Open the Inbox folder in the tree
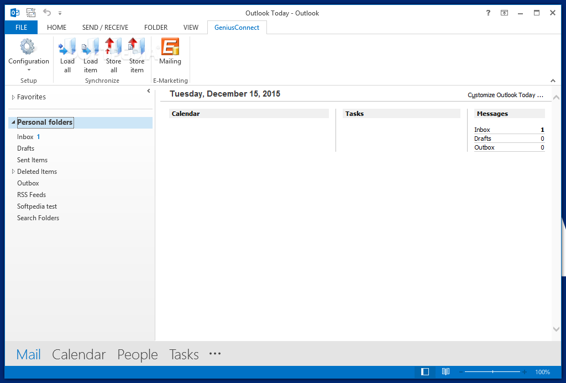This screenshot has width=566, height=383. [25, 137]
